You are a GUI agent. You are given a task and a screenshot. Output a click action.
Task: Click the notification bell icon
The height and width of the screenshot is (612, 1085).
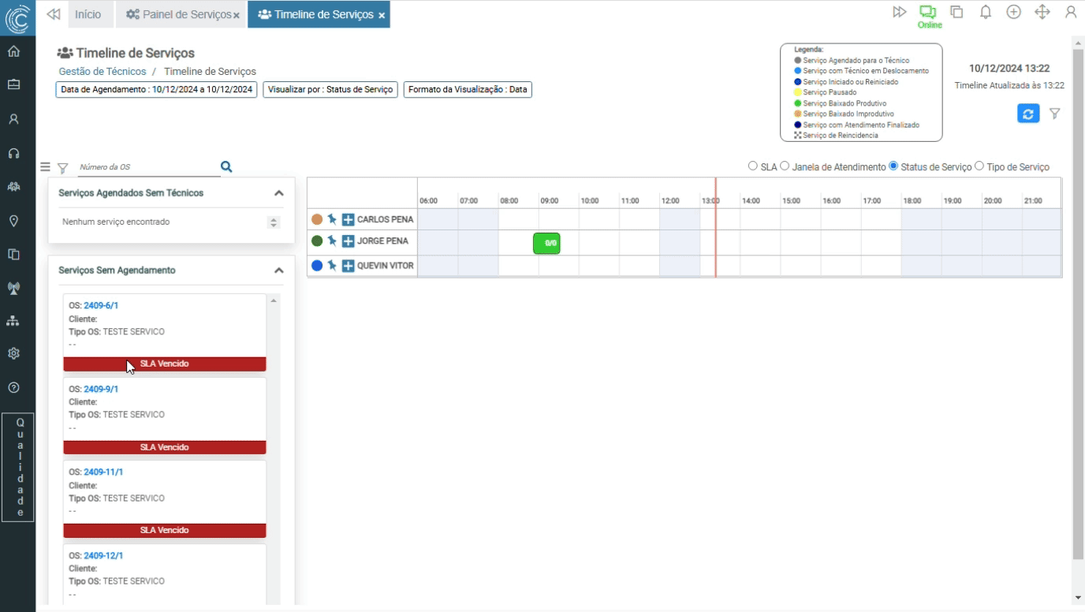tap(985, 13)
